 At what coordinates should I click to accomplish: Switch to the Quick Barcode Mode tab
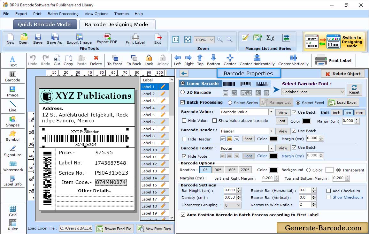click(x=45, y=24)
